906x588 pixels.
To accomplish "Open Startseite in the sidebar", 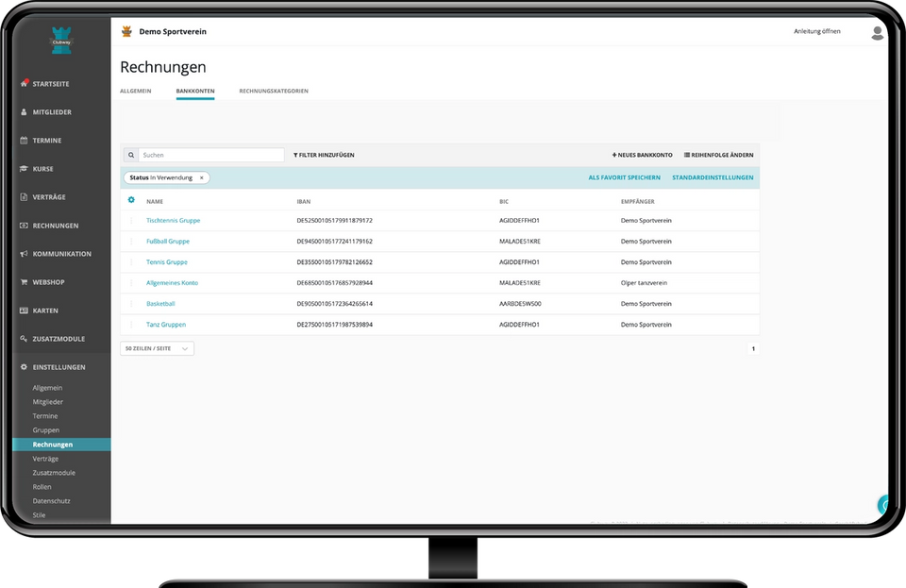I will click(x=51, y=84).
